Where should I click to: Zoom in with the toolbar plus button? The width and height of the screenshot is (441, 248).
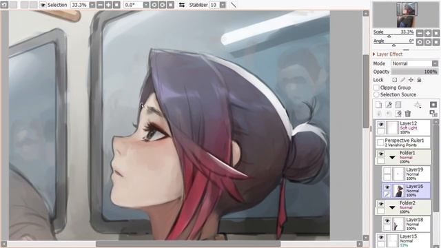108,5
